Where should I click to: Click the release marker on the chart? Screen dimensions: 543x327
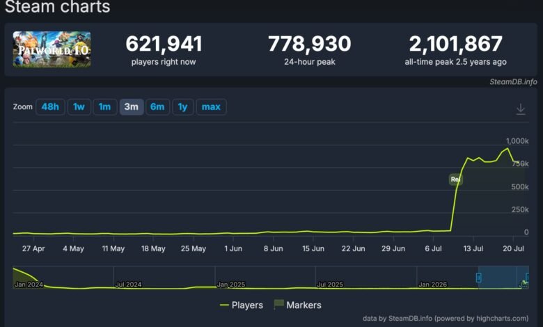pyautogui.click(x=455, y=180)
